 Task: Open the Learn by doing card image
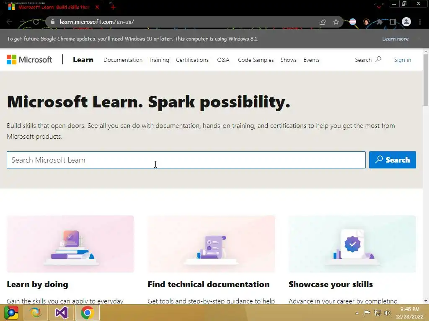70,244
